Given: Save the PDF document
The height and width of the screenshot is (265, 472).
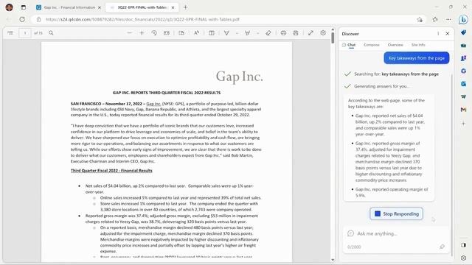Looking at the screenshot, I should click(x=296, y=33).
